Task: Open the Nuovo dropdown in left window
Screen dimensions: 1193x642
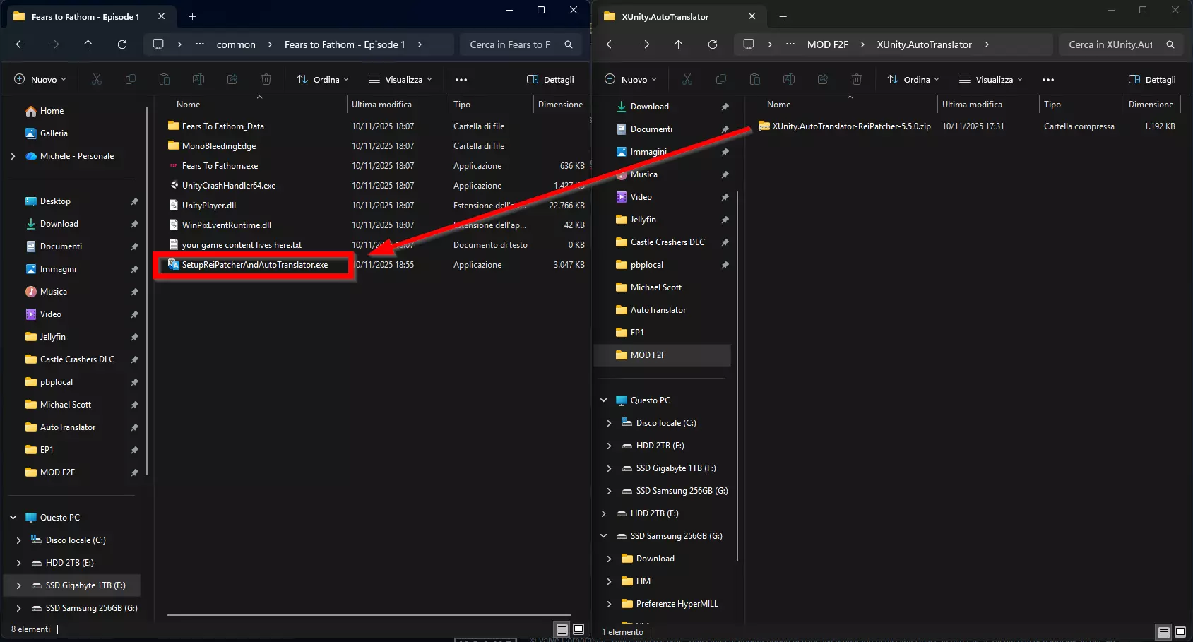Action: pyautogui.click(x=41, y=80)
